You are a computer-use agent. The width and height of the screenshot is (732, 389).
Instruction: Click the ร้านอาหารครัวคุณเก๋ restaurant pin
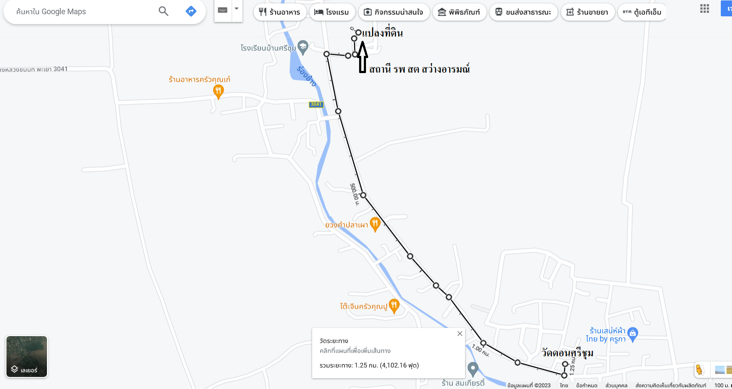(218, 92)
